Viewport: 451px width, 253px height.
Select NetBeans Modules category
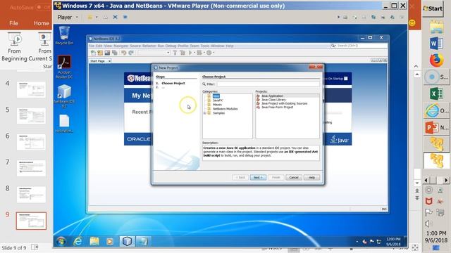225,109
